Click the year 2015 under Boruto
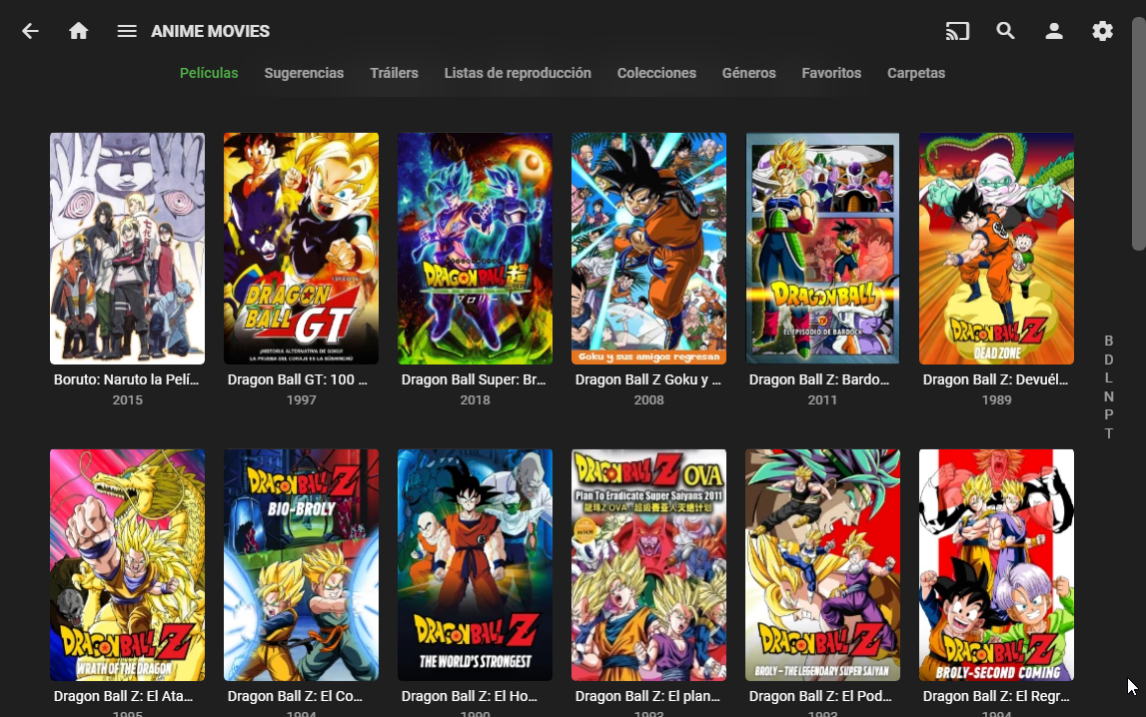Image resolution: width=1146 pixels, height=717 pixels. point(127,400)
